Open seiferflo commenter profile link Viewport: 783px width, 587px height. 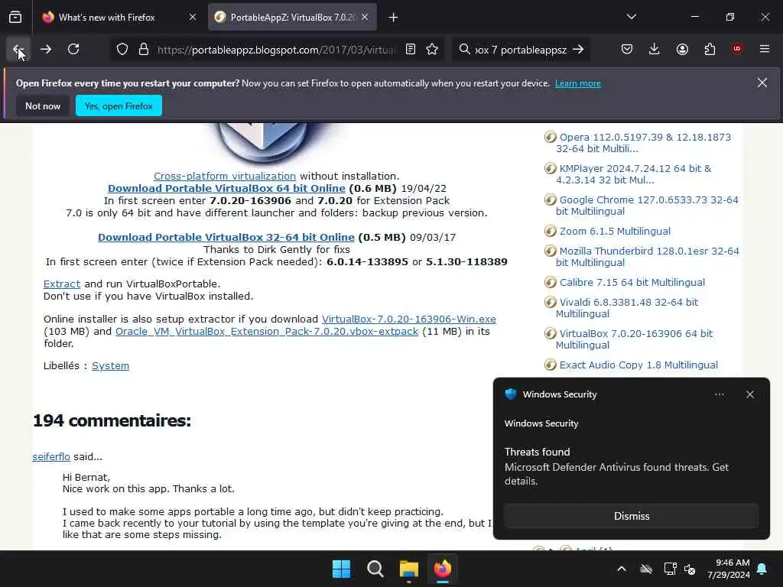pos(51,457)
